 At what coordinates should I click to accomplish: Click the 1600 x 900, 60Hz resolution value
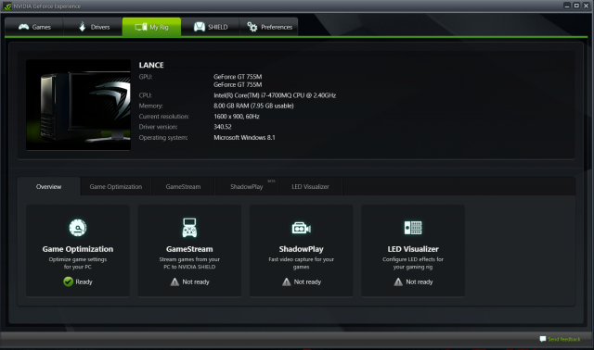pos(237,117)
